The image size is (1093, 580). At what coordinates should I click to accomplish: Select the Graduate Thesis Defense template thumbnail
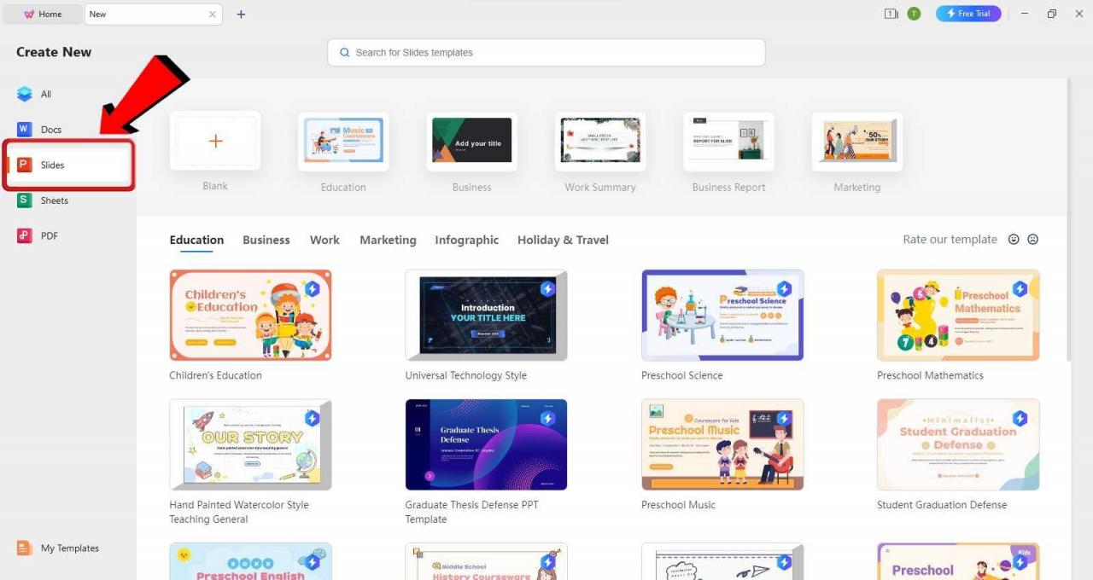point(486,444)
